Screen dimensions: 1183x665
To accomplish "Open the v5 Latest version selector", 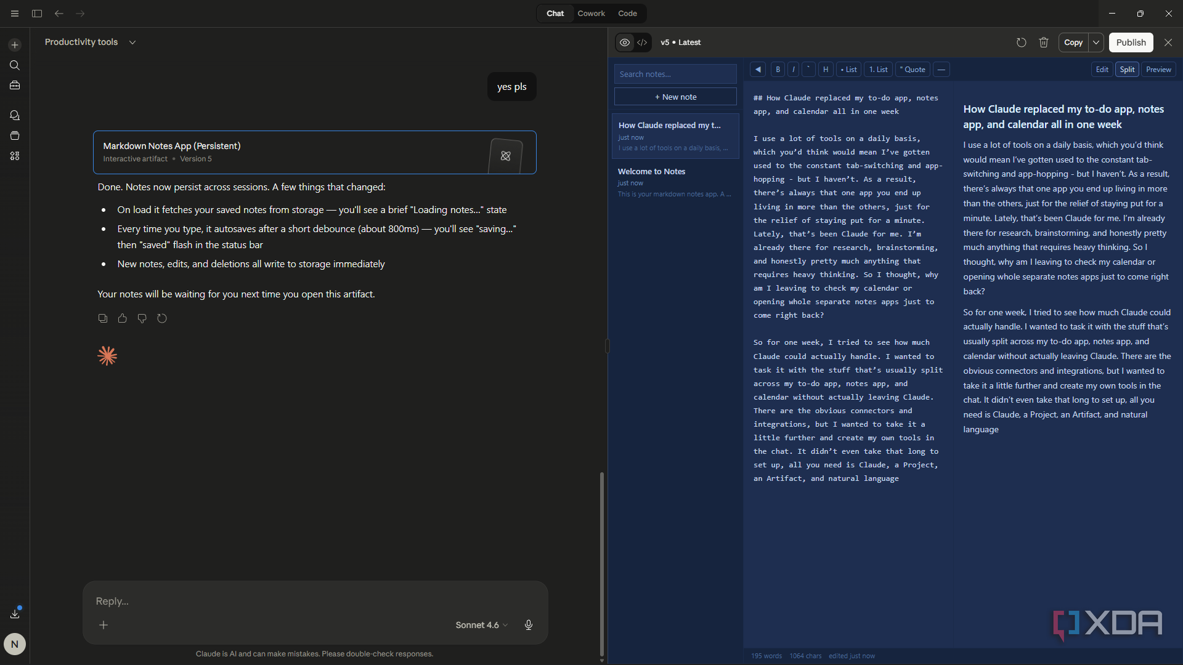I will pyautogui.click(x=680, y=42).
